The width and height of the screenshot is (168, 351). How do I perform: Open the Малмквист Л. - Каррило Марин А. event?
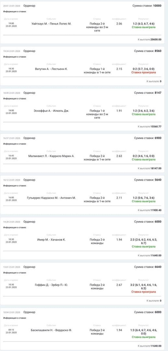(x=51, y=156)
